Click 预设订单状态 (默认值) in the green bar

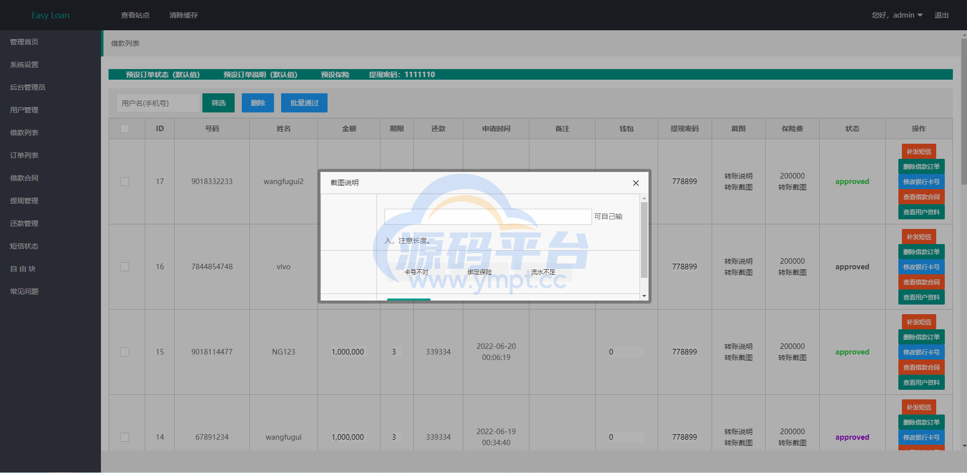(163, 75)
